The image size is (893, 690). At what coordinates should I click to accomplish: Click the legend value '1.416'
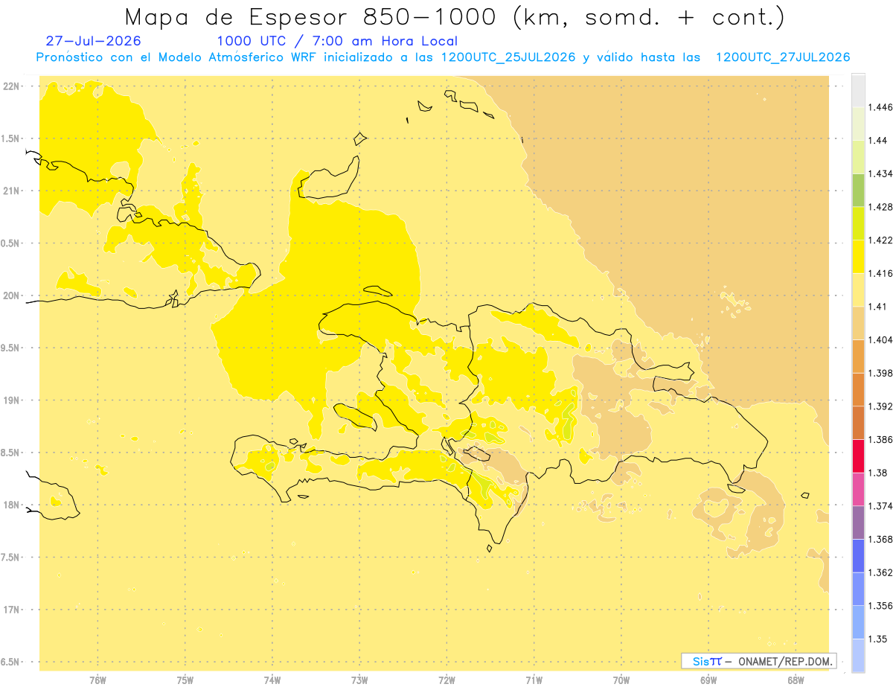[x=881, y=273]
